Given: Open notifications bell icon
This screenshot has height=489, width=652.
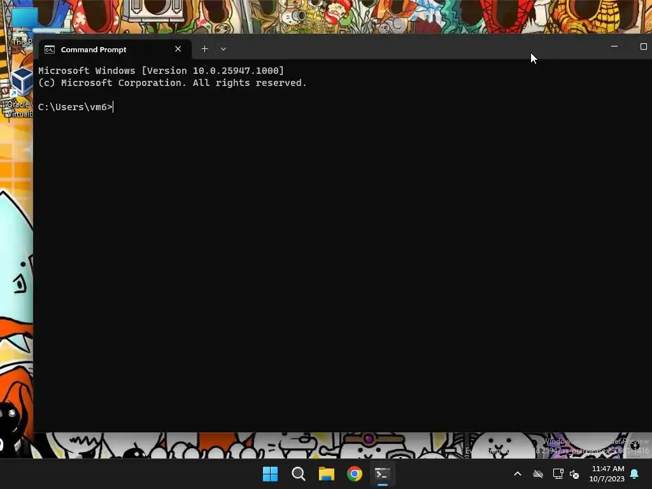Looking at the screenshot, I should (635, 474).
